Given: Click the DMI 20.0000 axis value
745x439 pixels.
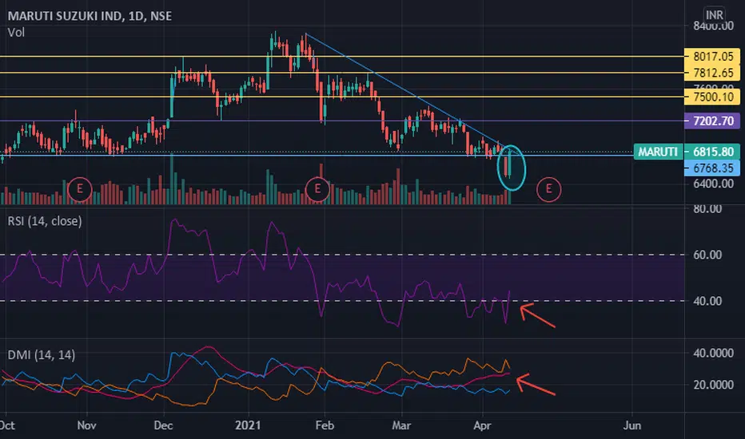Looking at the screenshot, I should [x=713, y=385].
